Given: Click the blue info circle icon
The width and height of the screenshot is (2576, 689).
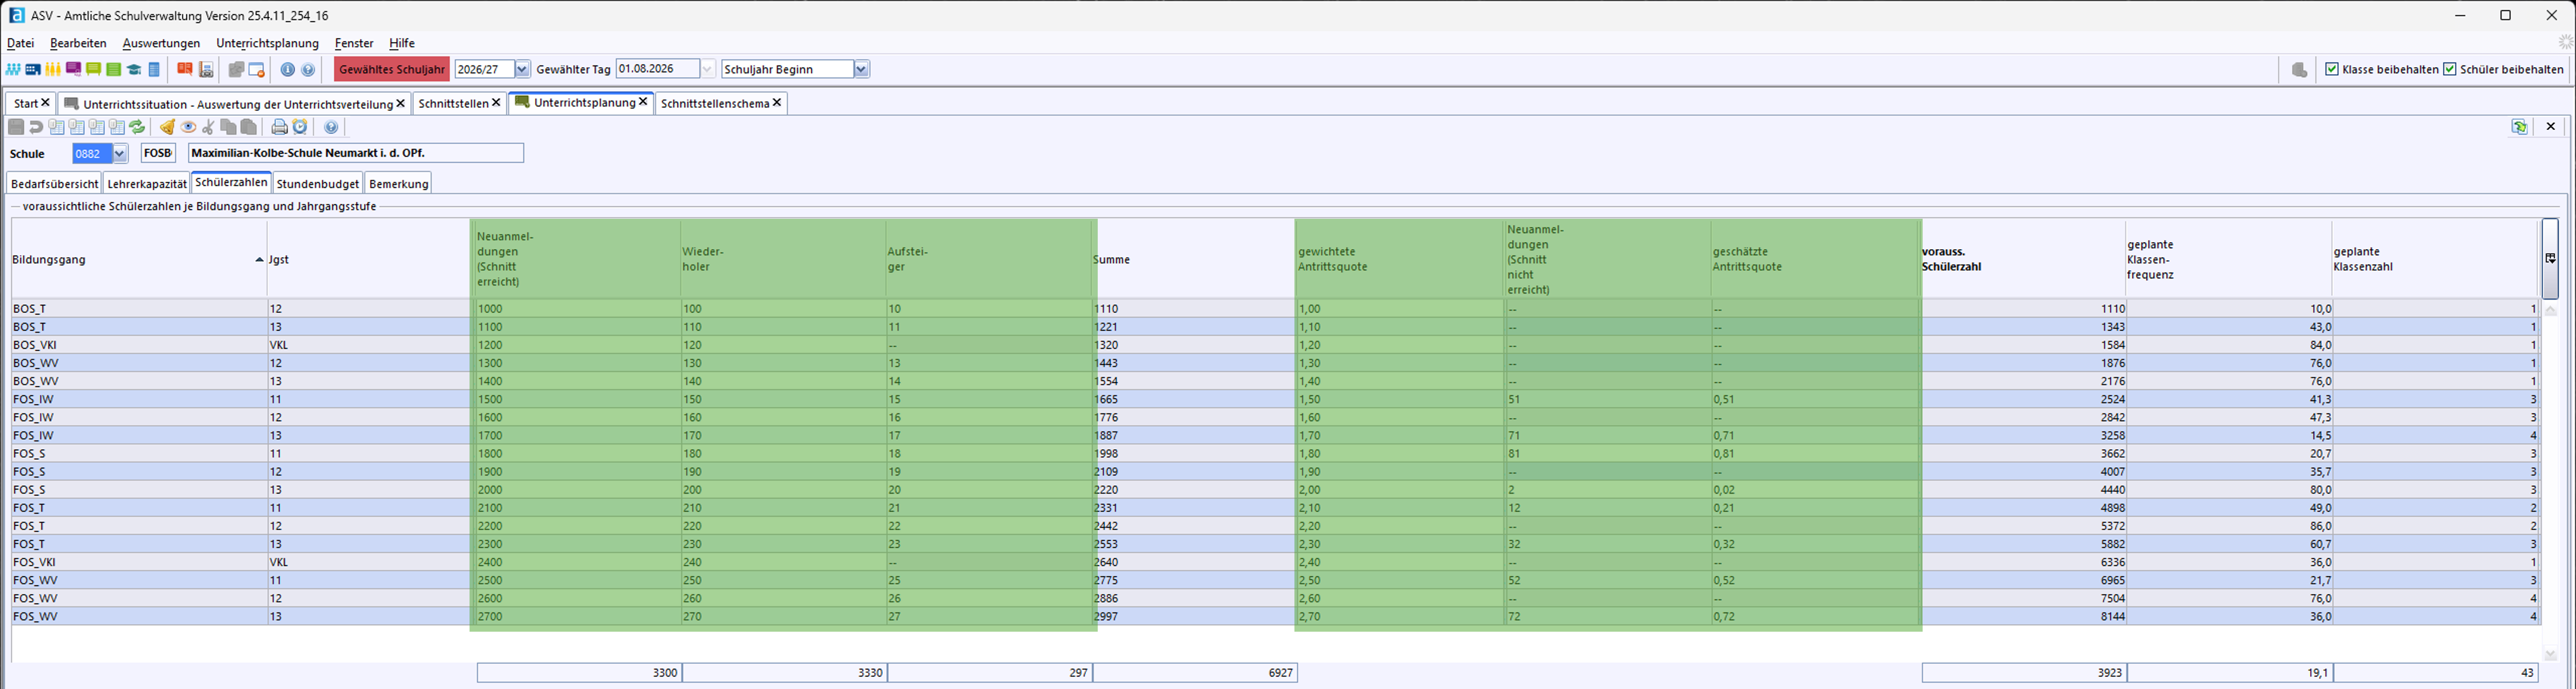Looking at the screenshot, I should [287, 70].
